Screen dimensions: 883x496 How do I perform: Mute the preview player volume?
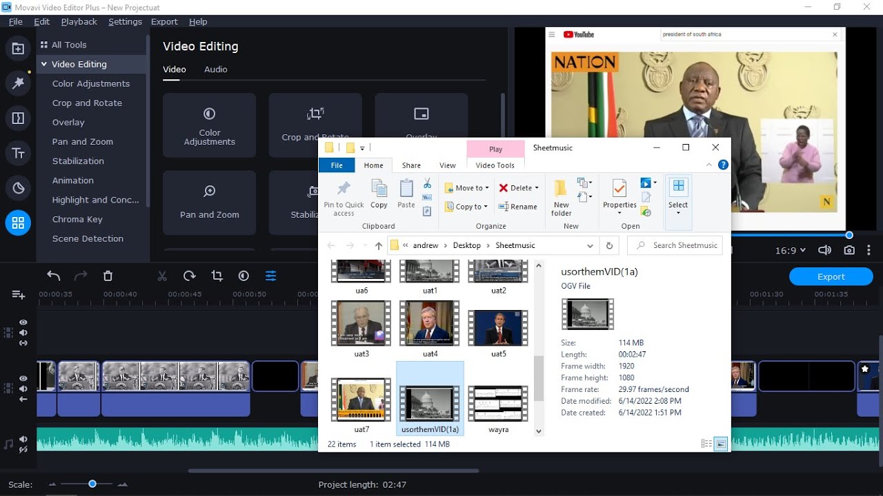(824, 251)
